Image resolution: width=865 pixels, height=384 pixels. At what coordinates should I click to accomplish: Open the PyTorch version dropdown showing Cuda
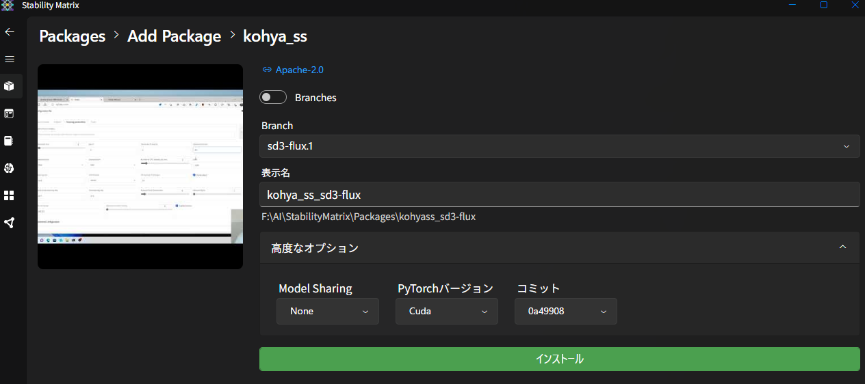[x=447, y=311]
